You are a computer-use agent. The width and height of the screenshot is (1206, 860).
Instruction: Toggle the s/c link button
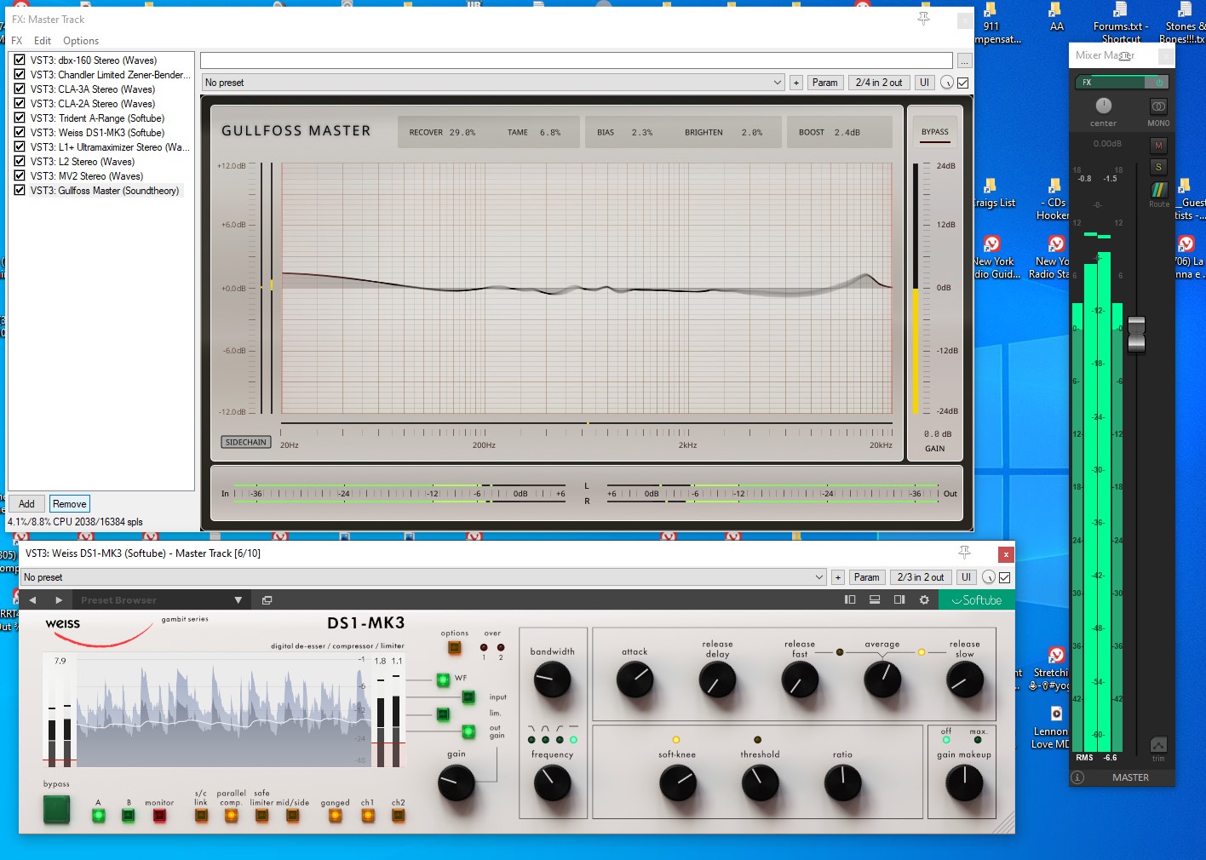[x=201, y=816]
